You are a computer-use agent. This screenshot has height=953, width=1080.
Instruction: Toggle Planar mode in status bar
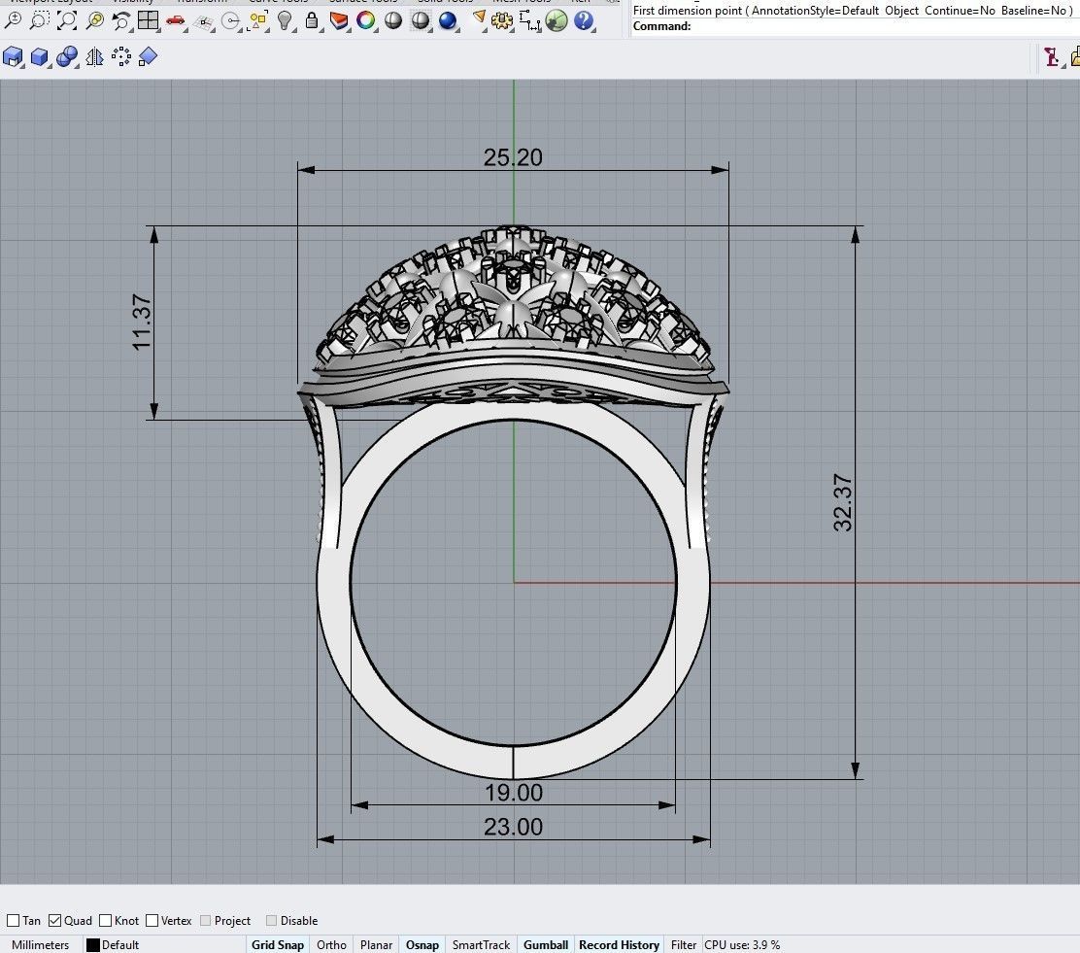(376, 944)
